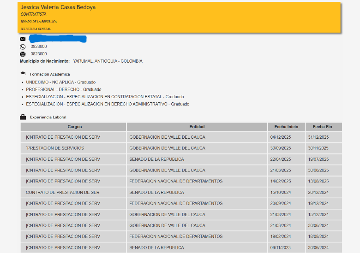Click the fax number beside the printer icon
The height and width of the screenshot is (253, 360).
39,54
